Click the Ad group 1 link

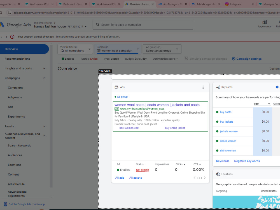click(123, 97)
